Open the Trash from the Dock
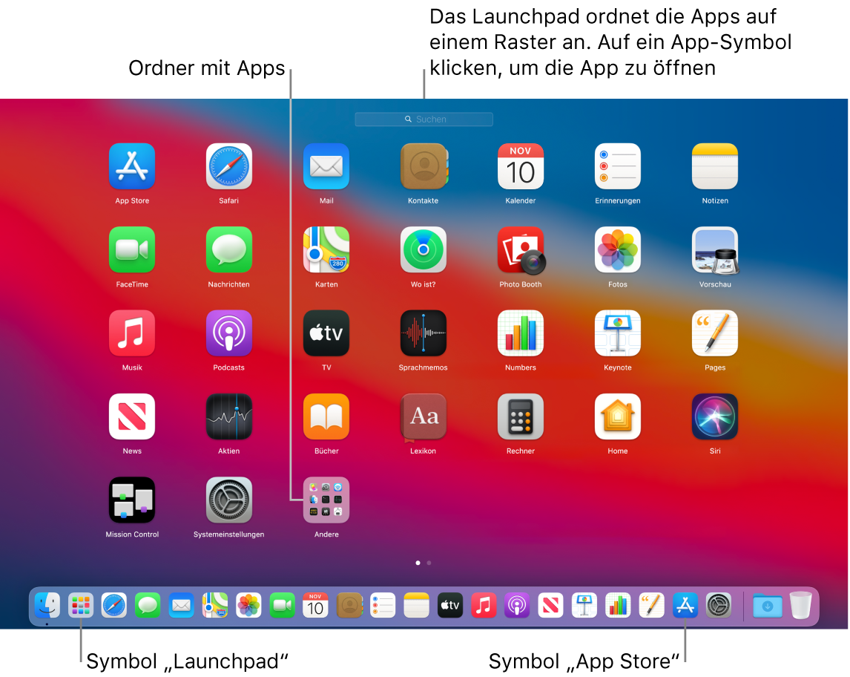Viewport: 850px width, 677px height. (800, 606)
